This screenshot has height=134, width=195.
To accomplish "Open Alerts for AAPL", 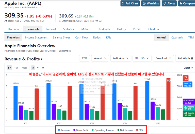I will tap(169, 3).
